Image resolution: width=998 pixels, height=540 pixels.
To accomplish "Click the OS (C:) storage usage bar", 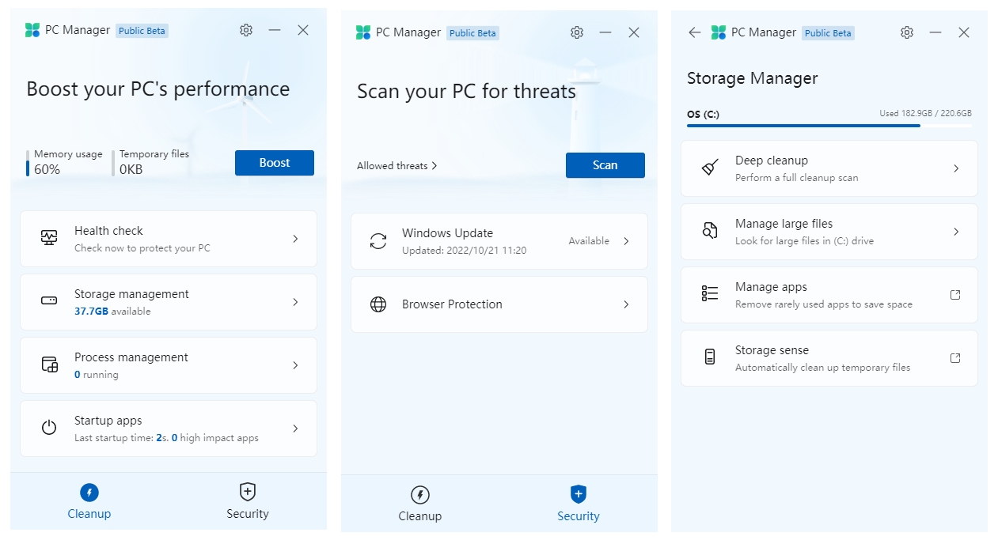I will point(829,125).
